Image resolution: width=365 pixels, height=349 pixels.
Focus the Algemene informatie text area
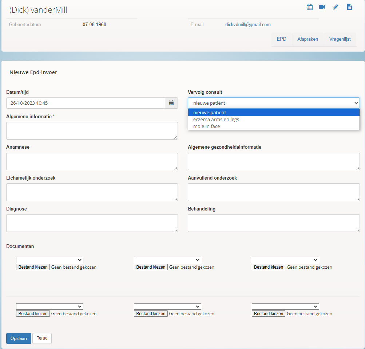click(x=92, y=131)
